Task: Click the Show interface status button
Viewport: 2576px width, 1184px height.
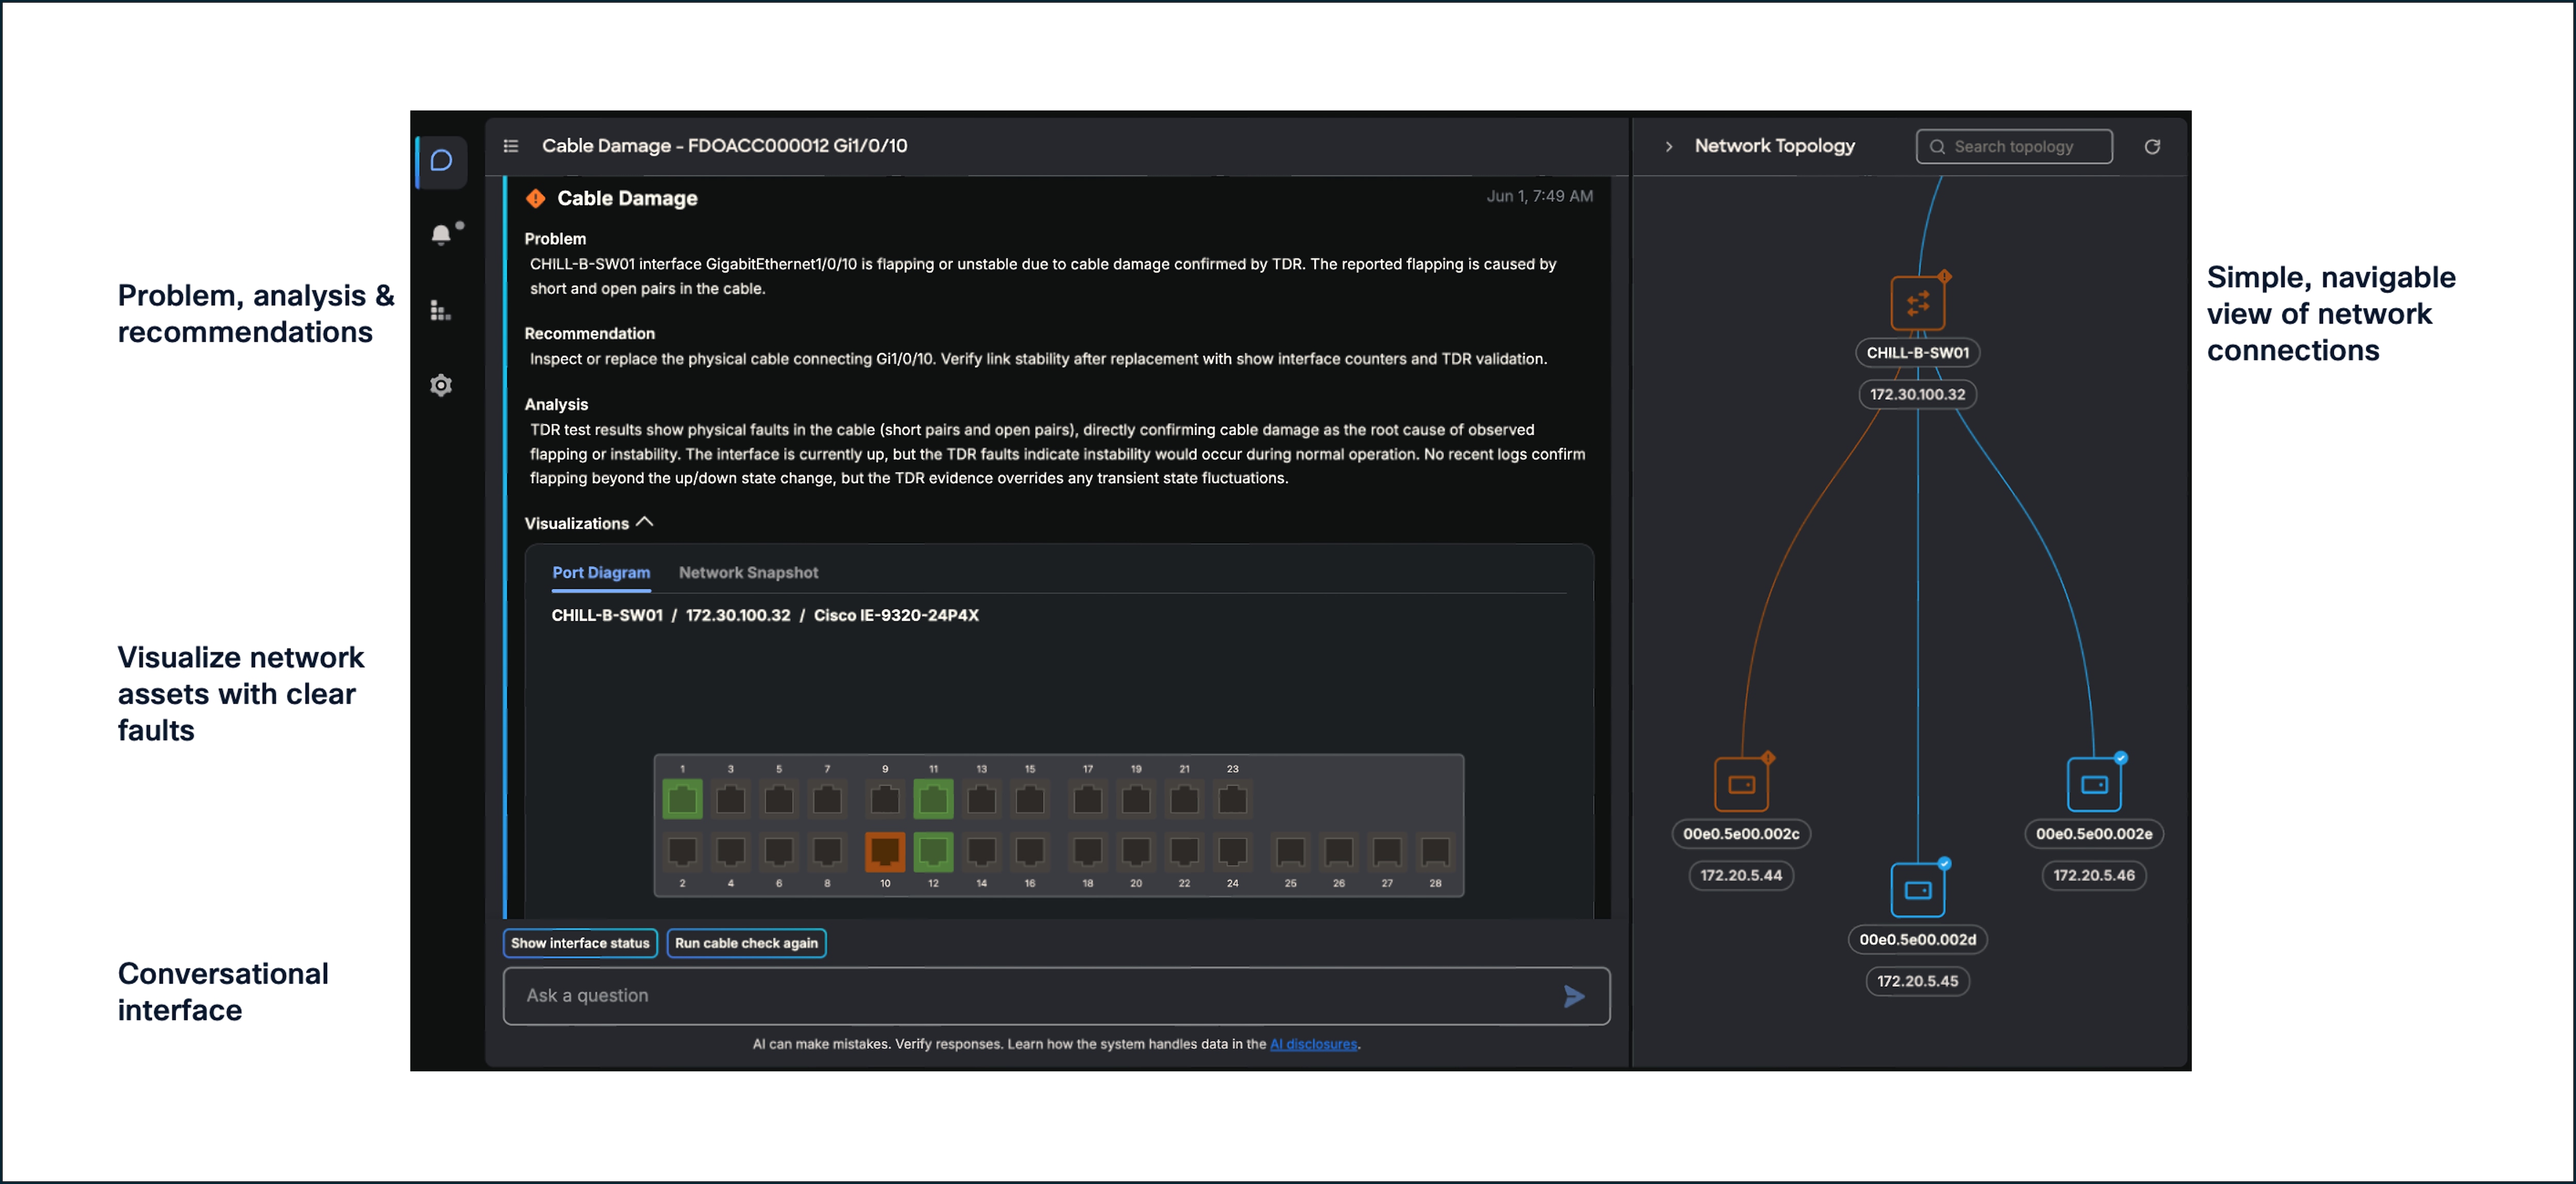Action: coord(580,942)
